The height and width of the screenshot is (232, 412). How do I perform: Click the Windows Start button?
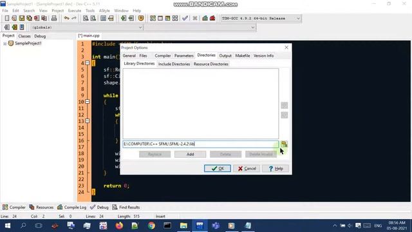[x=8, y=226]
